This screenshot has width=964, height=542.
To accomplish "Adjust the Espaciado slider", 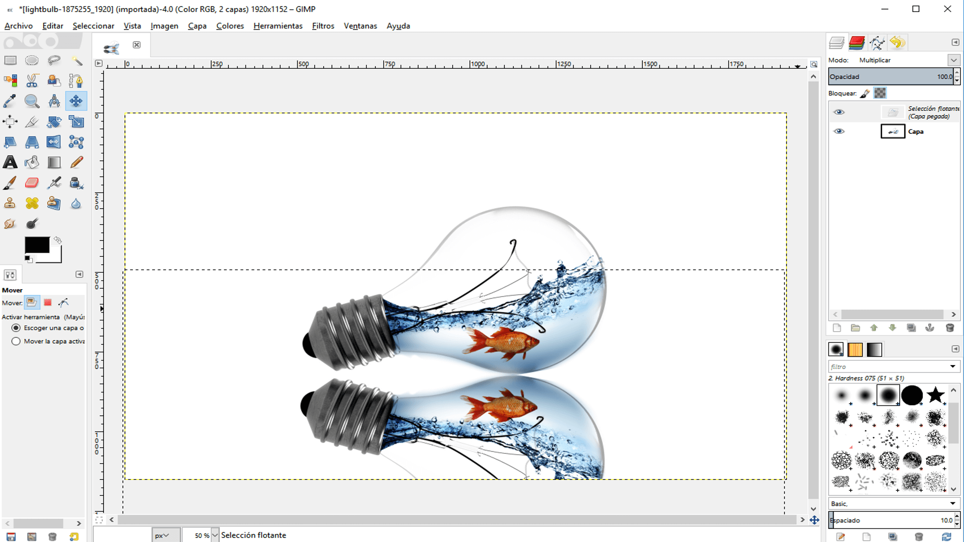I will click(891, 520).
